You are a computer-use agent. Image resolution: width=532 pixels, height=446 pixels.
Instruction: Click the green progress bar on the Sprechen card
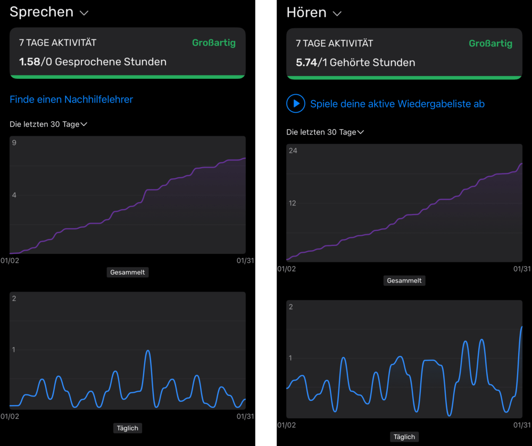pos(128,77)
